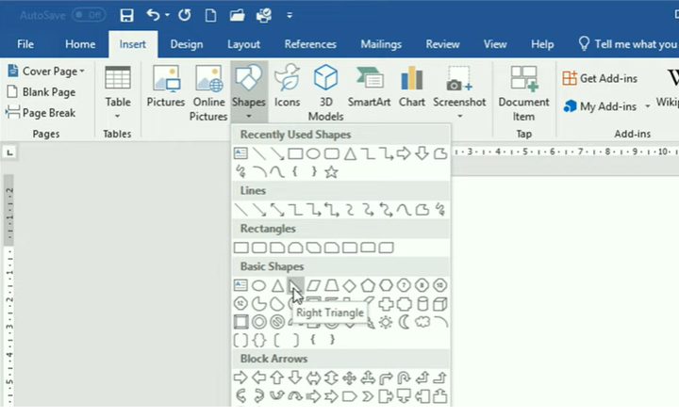
Task: Open the My Add-ins dropdown arrow
Action: coord(648,107)
